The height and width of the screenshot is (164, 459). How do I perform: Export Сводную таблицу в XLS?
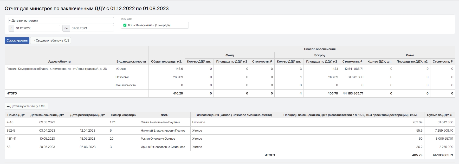(x=51, y=40)
